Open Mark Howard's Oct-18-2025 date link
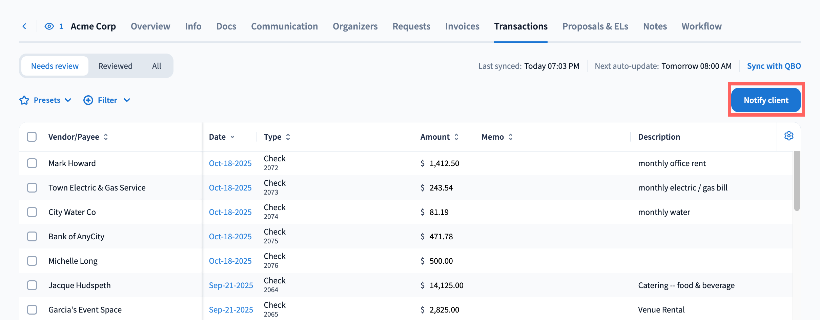The width and height of the screenshot is (820, 320). (x=230, y=163)
